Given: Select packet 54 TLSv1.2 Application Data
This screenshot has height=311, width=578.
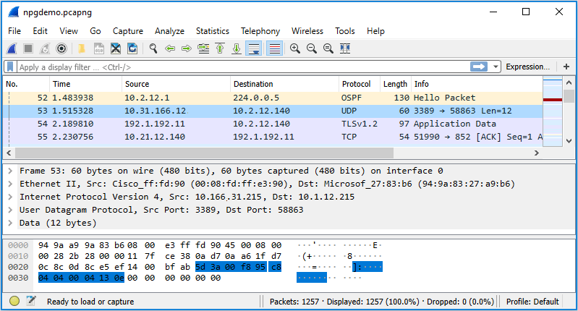Looking at the screenshot, I should click(273, 124).
